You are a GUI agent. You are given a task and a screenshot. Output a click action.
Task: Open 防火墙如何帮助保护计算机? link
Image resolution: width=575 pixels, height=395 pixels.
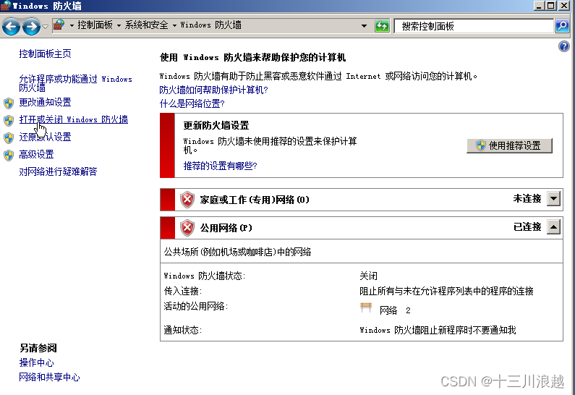[x=214, y=90]
